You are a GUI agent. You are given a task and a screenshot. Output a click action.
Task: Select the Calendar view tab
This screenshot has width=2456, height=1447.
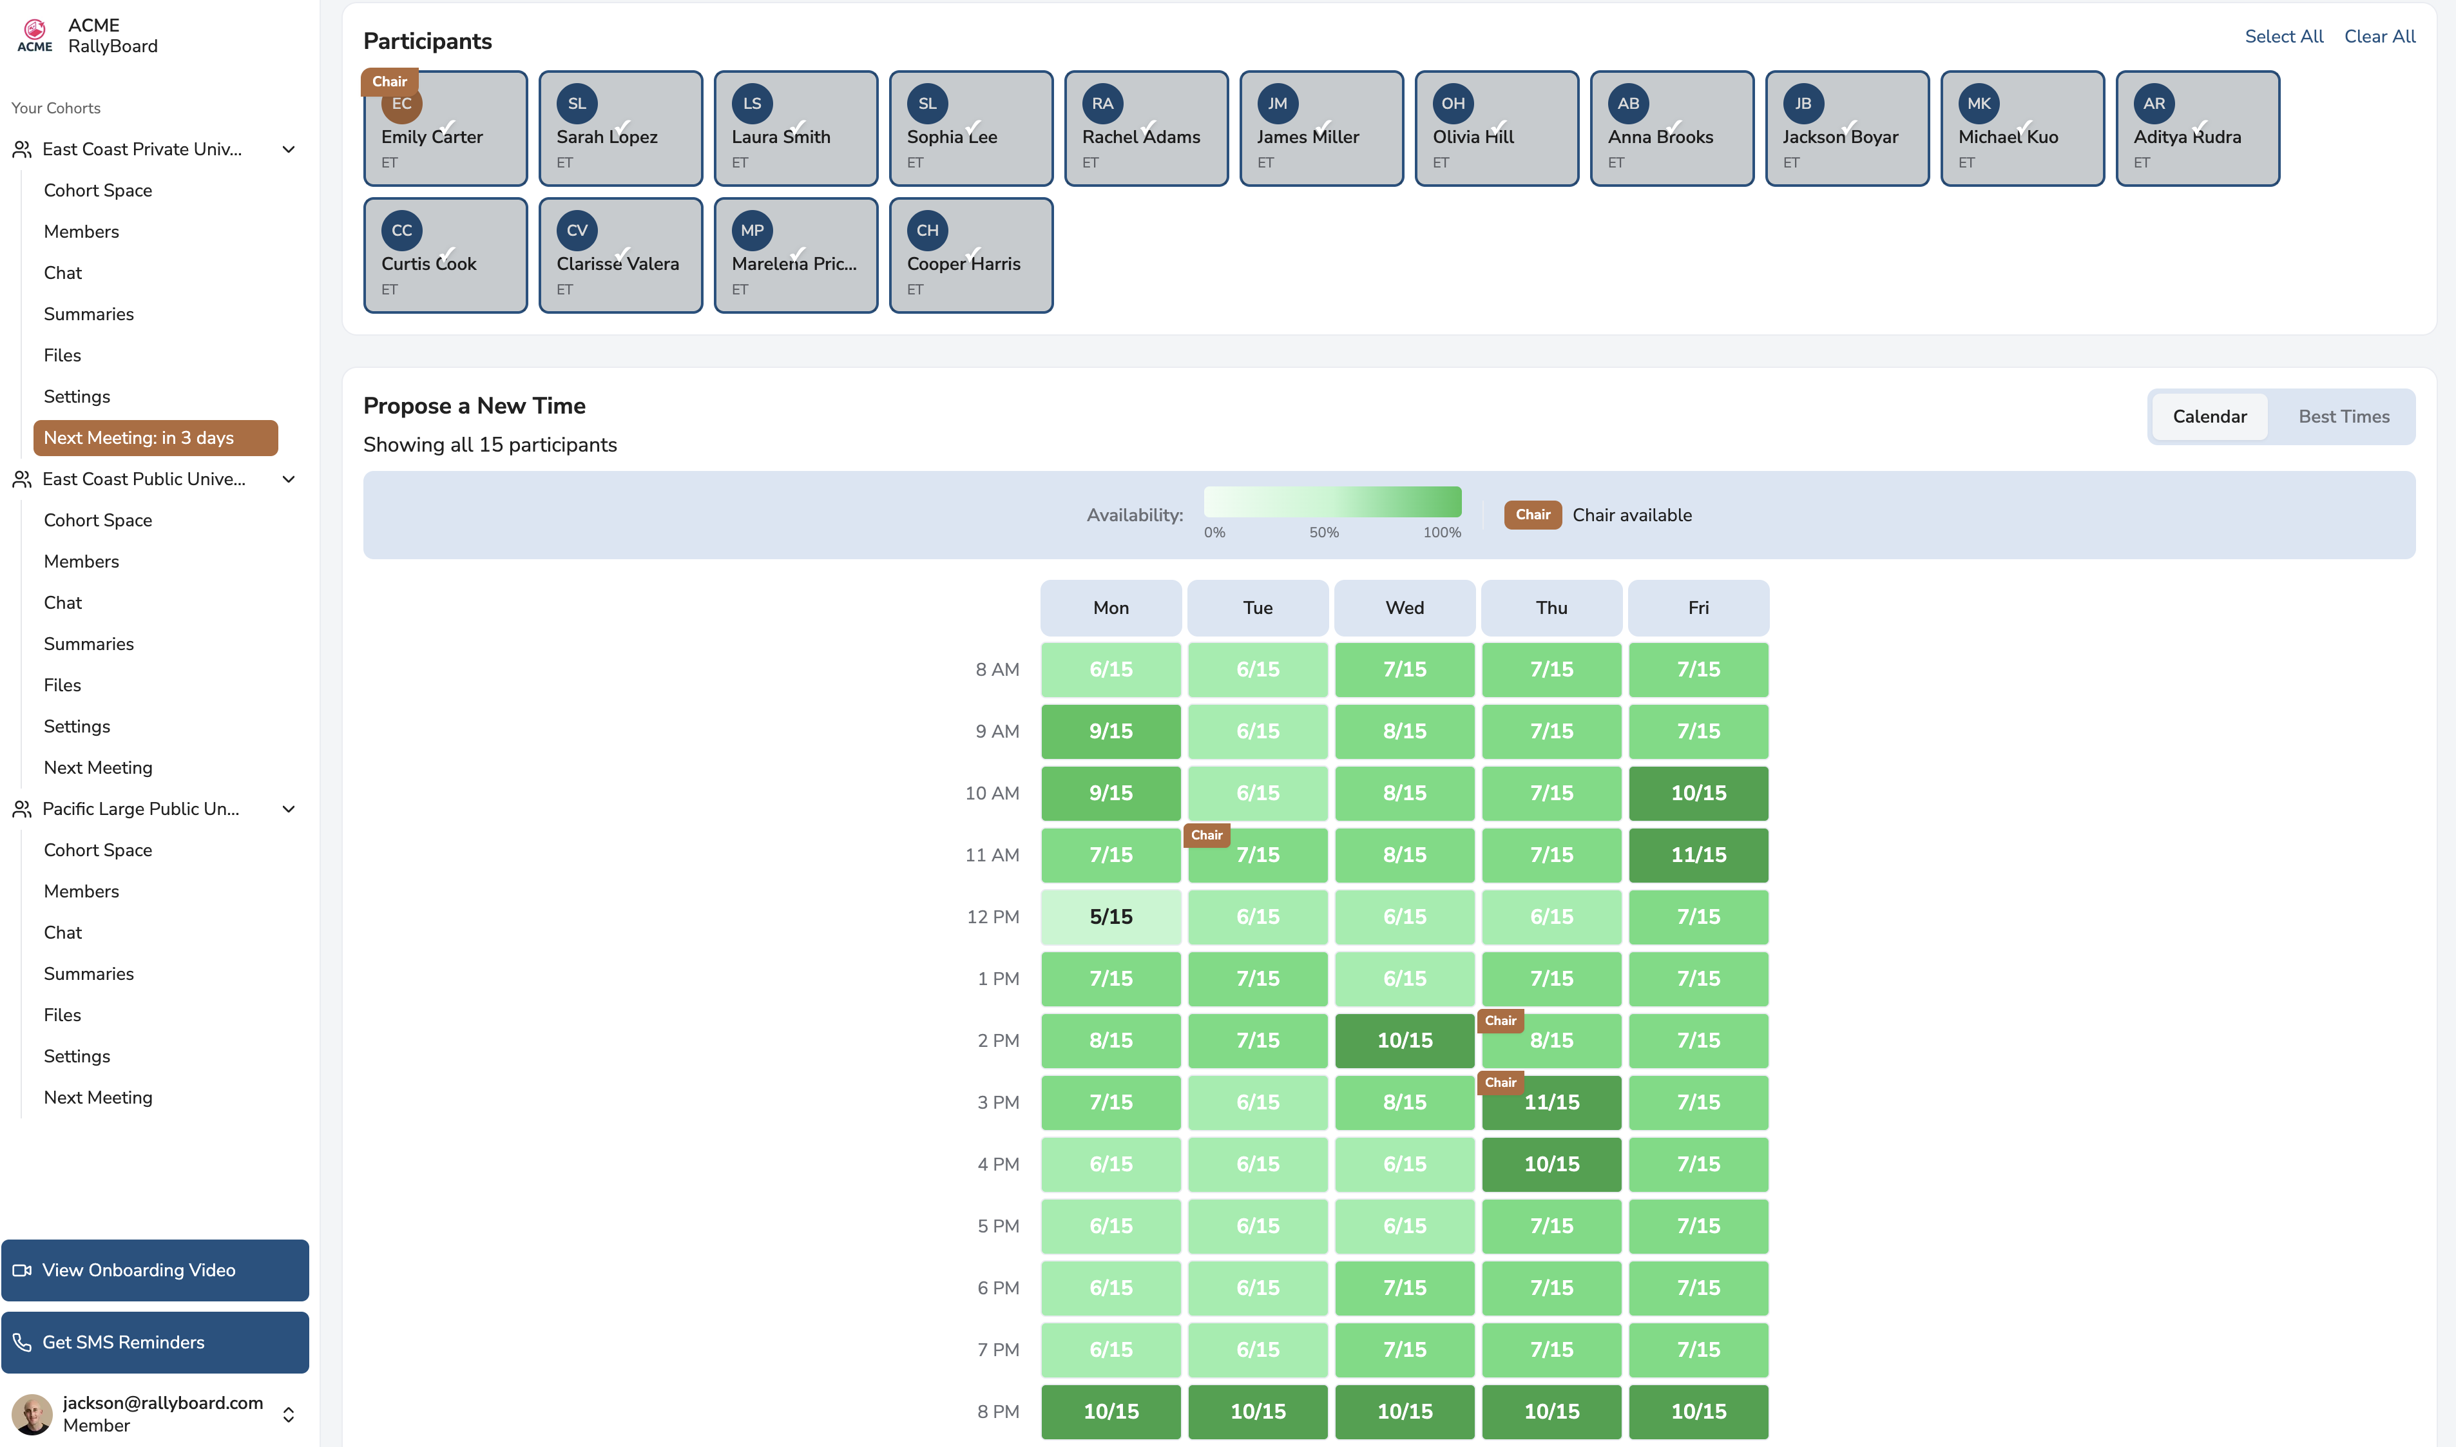2209,416
